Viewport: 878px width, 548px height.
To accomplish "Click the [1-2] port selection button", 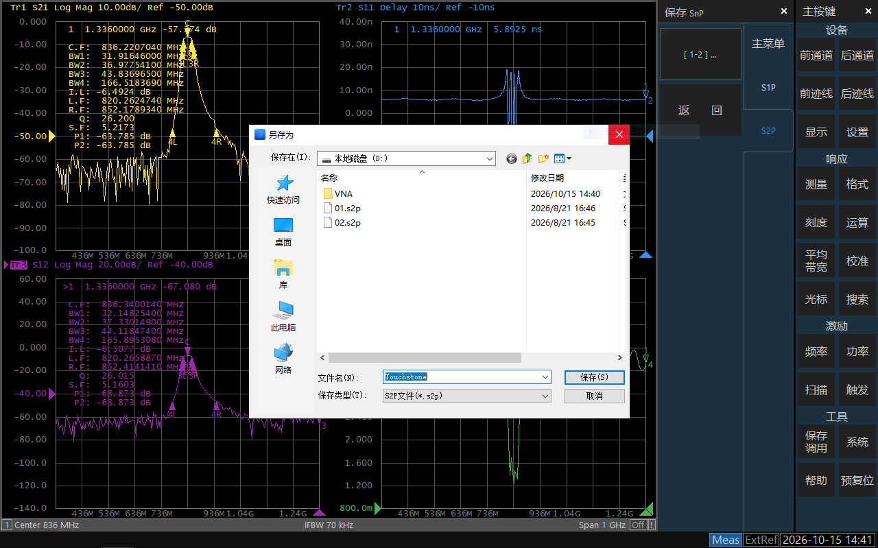I will [x=700, y=54].
